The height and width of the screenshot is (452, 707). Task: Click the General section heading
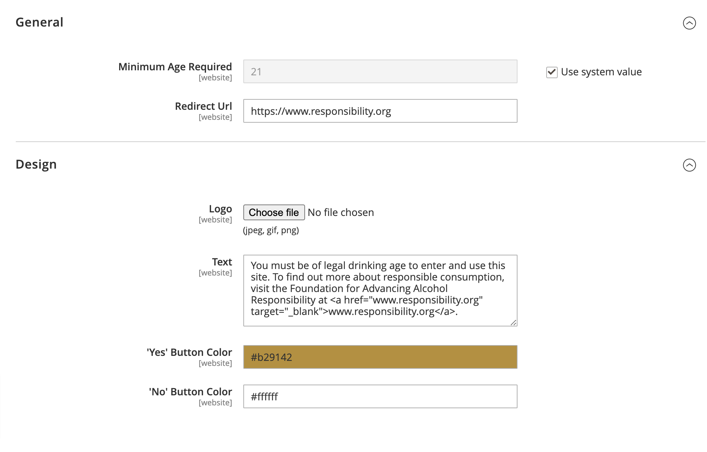click(39, 22)
